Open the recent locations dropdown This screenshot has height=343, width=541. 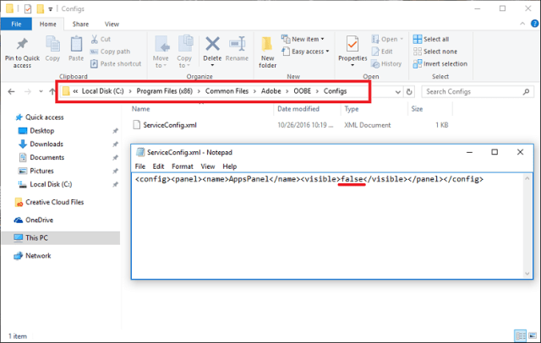click(x=41, y=91)
